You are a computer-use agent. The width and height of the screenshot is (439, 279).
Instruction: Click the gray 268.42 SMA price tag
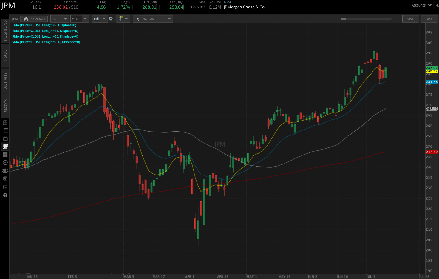click(x=432, y=109)
